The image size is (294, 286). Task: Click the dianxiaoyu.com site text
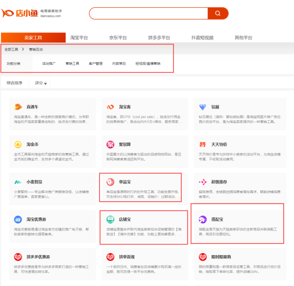click(x=50, y=16)
